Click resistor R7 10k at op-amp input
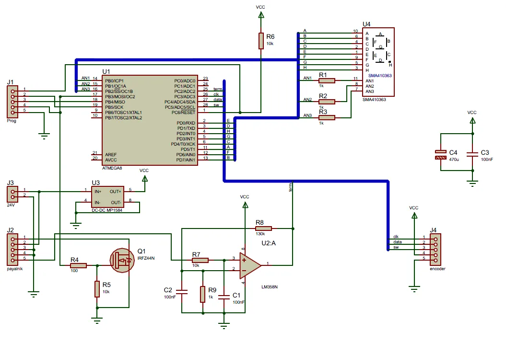This screenshot has width=506, height=343. pos(200,260)
